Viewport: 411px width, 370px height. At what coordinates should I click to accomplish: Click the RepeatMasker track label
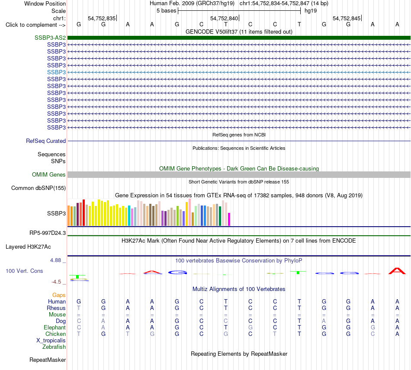pos(48,360)
